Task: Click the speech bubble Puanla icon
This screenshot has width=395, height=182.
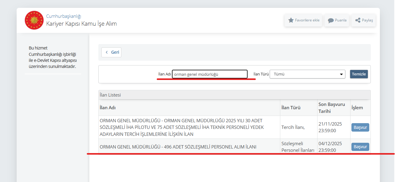Action: click(331, 20)
